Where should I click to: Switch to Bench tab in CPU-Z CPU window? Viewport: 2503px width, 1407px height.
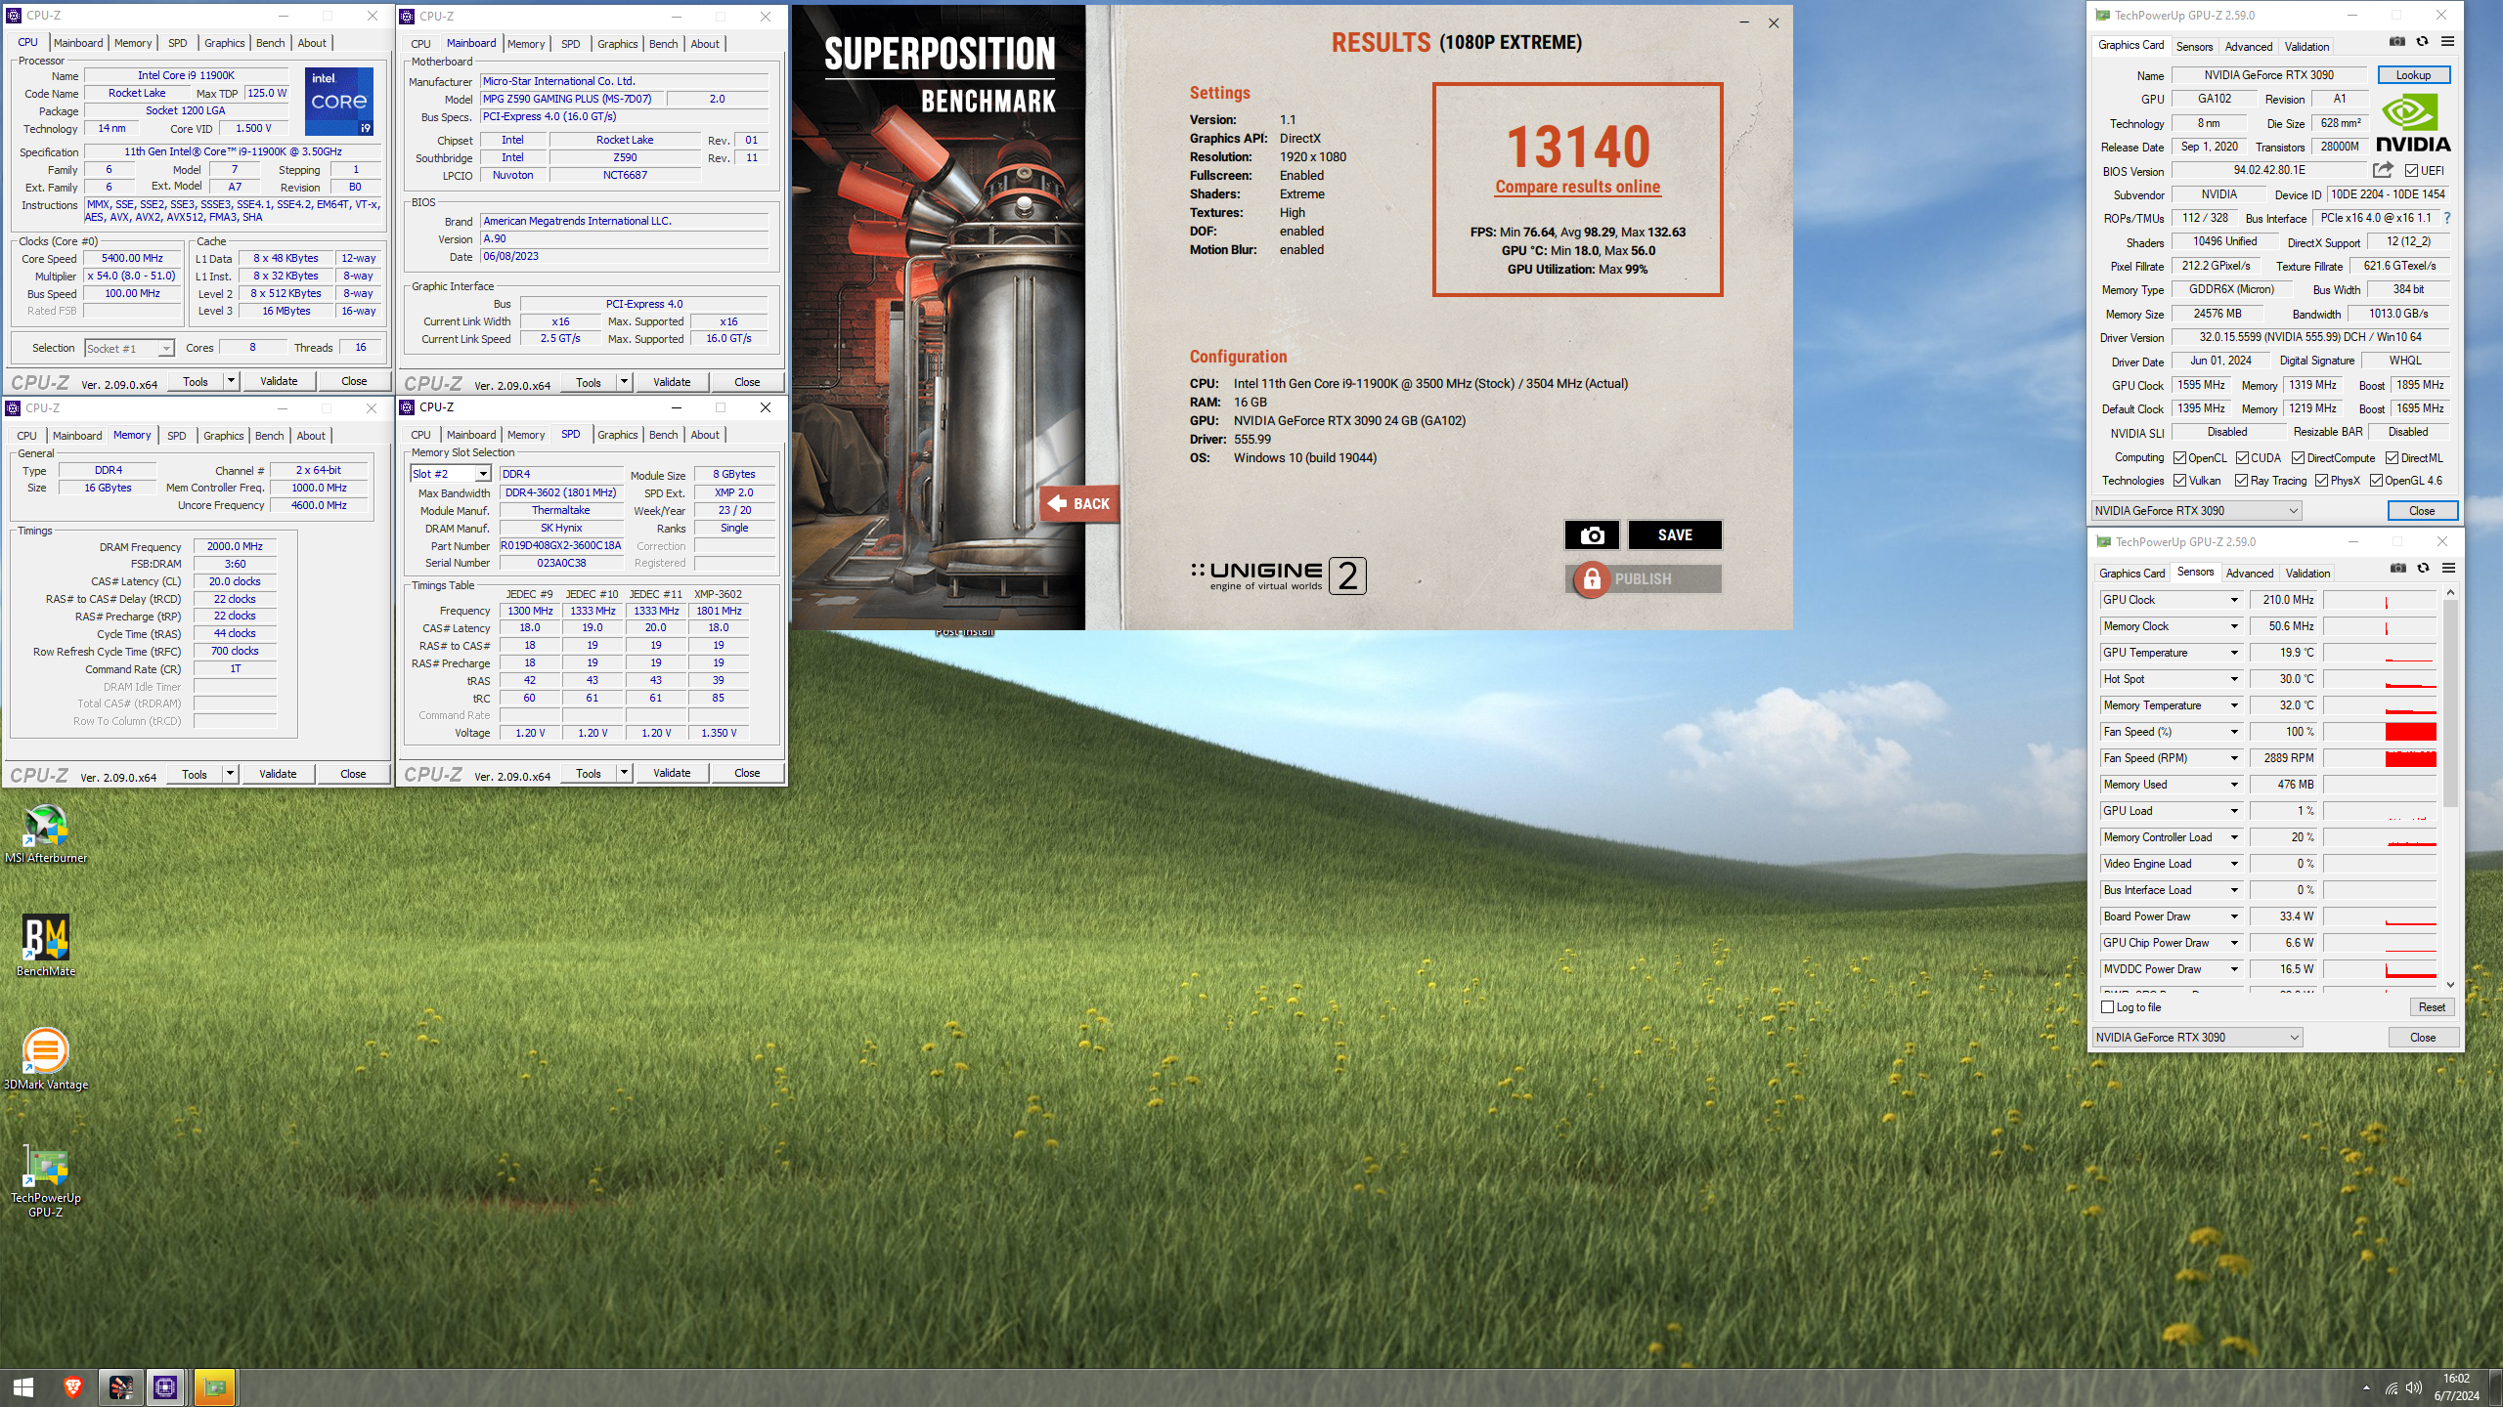[x=271, y=43]
